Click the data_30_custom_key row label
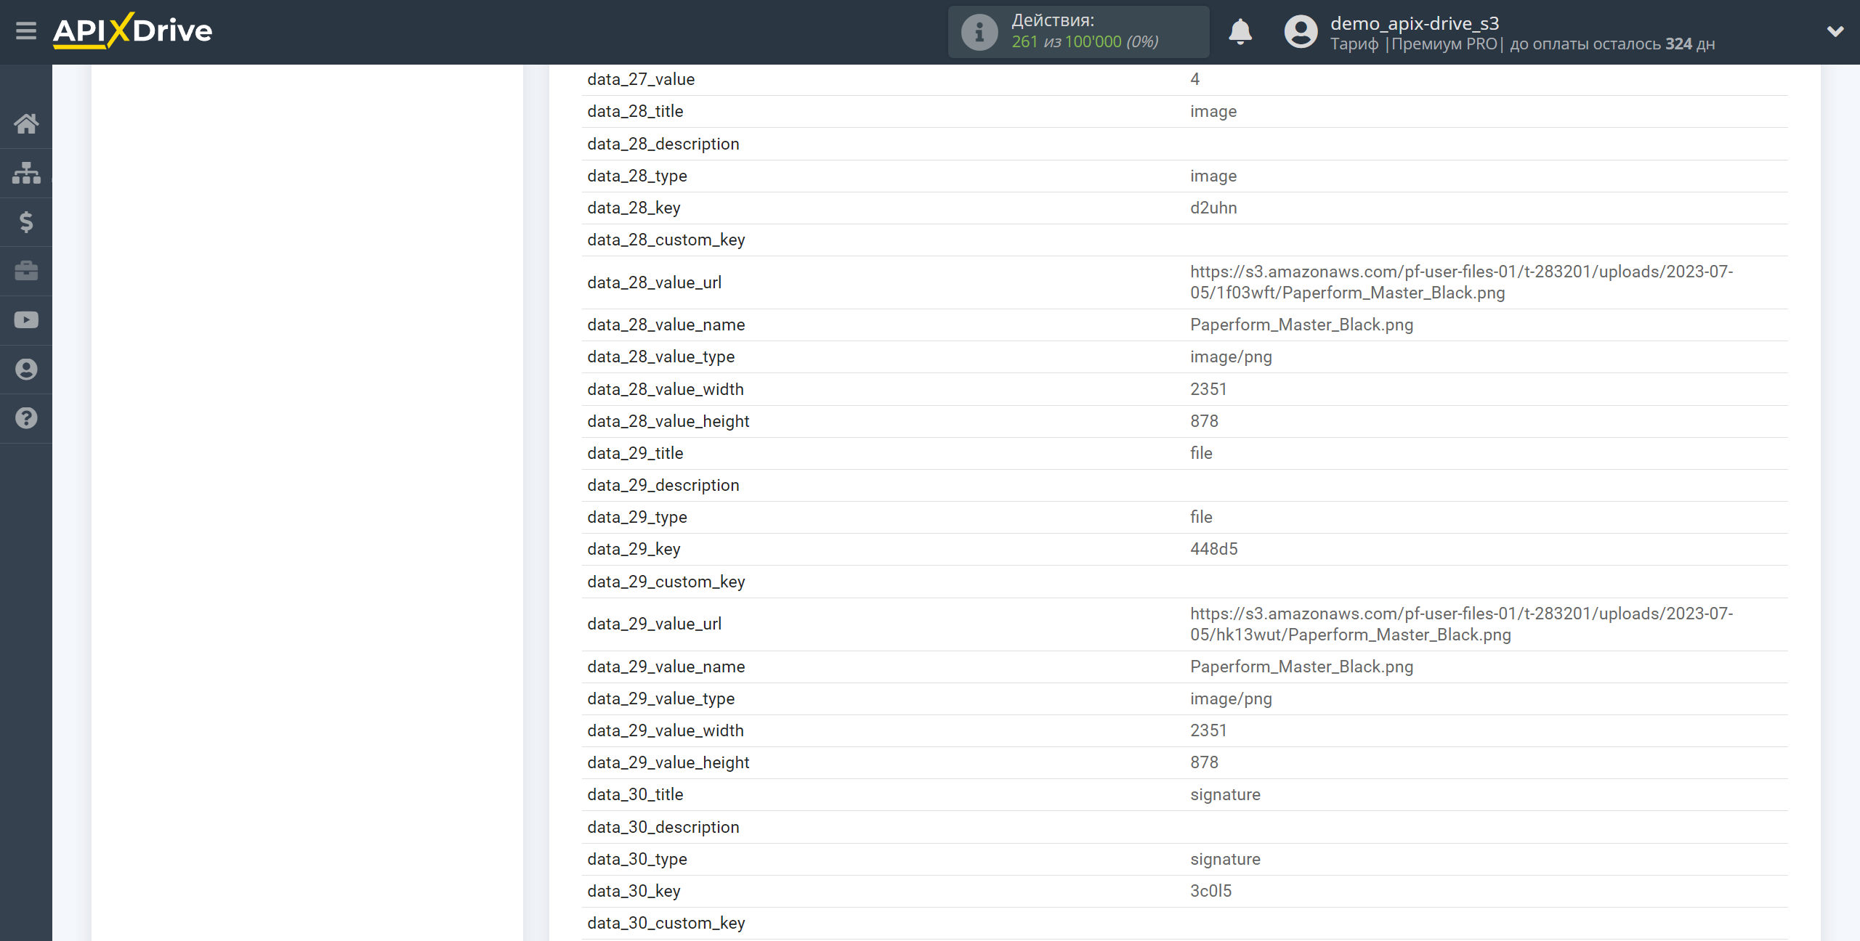Screen dimensions: 1860x941 pos(666,924)
